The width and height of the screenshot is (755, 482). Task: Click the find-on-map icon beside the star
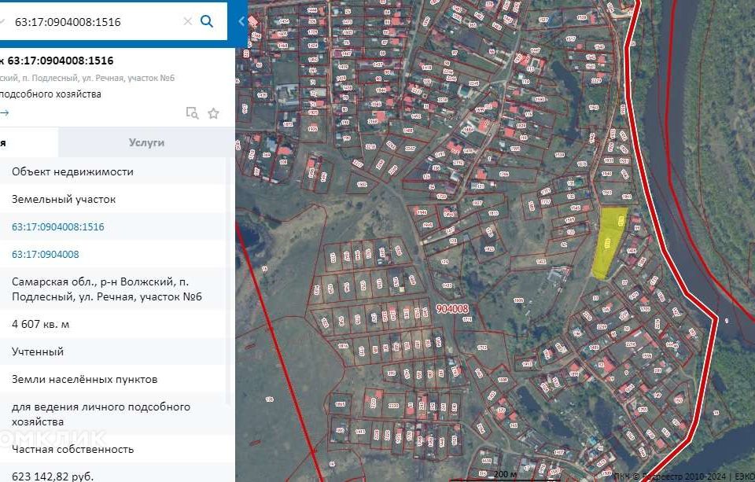[192, 113]
